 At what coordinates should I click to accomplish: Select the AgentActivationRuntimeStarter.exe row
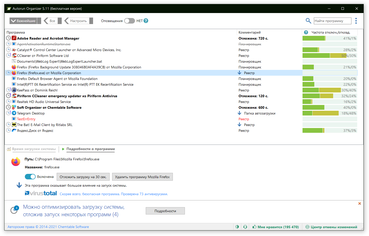[x=181, y=44]
